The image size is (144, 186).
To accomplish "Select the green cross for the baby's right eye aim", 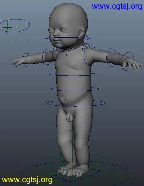I will [x=8, y=27].
